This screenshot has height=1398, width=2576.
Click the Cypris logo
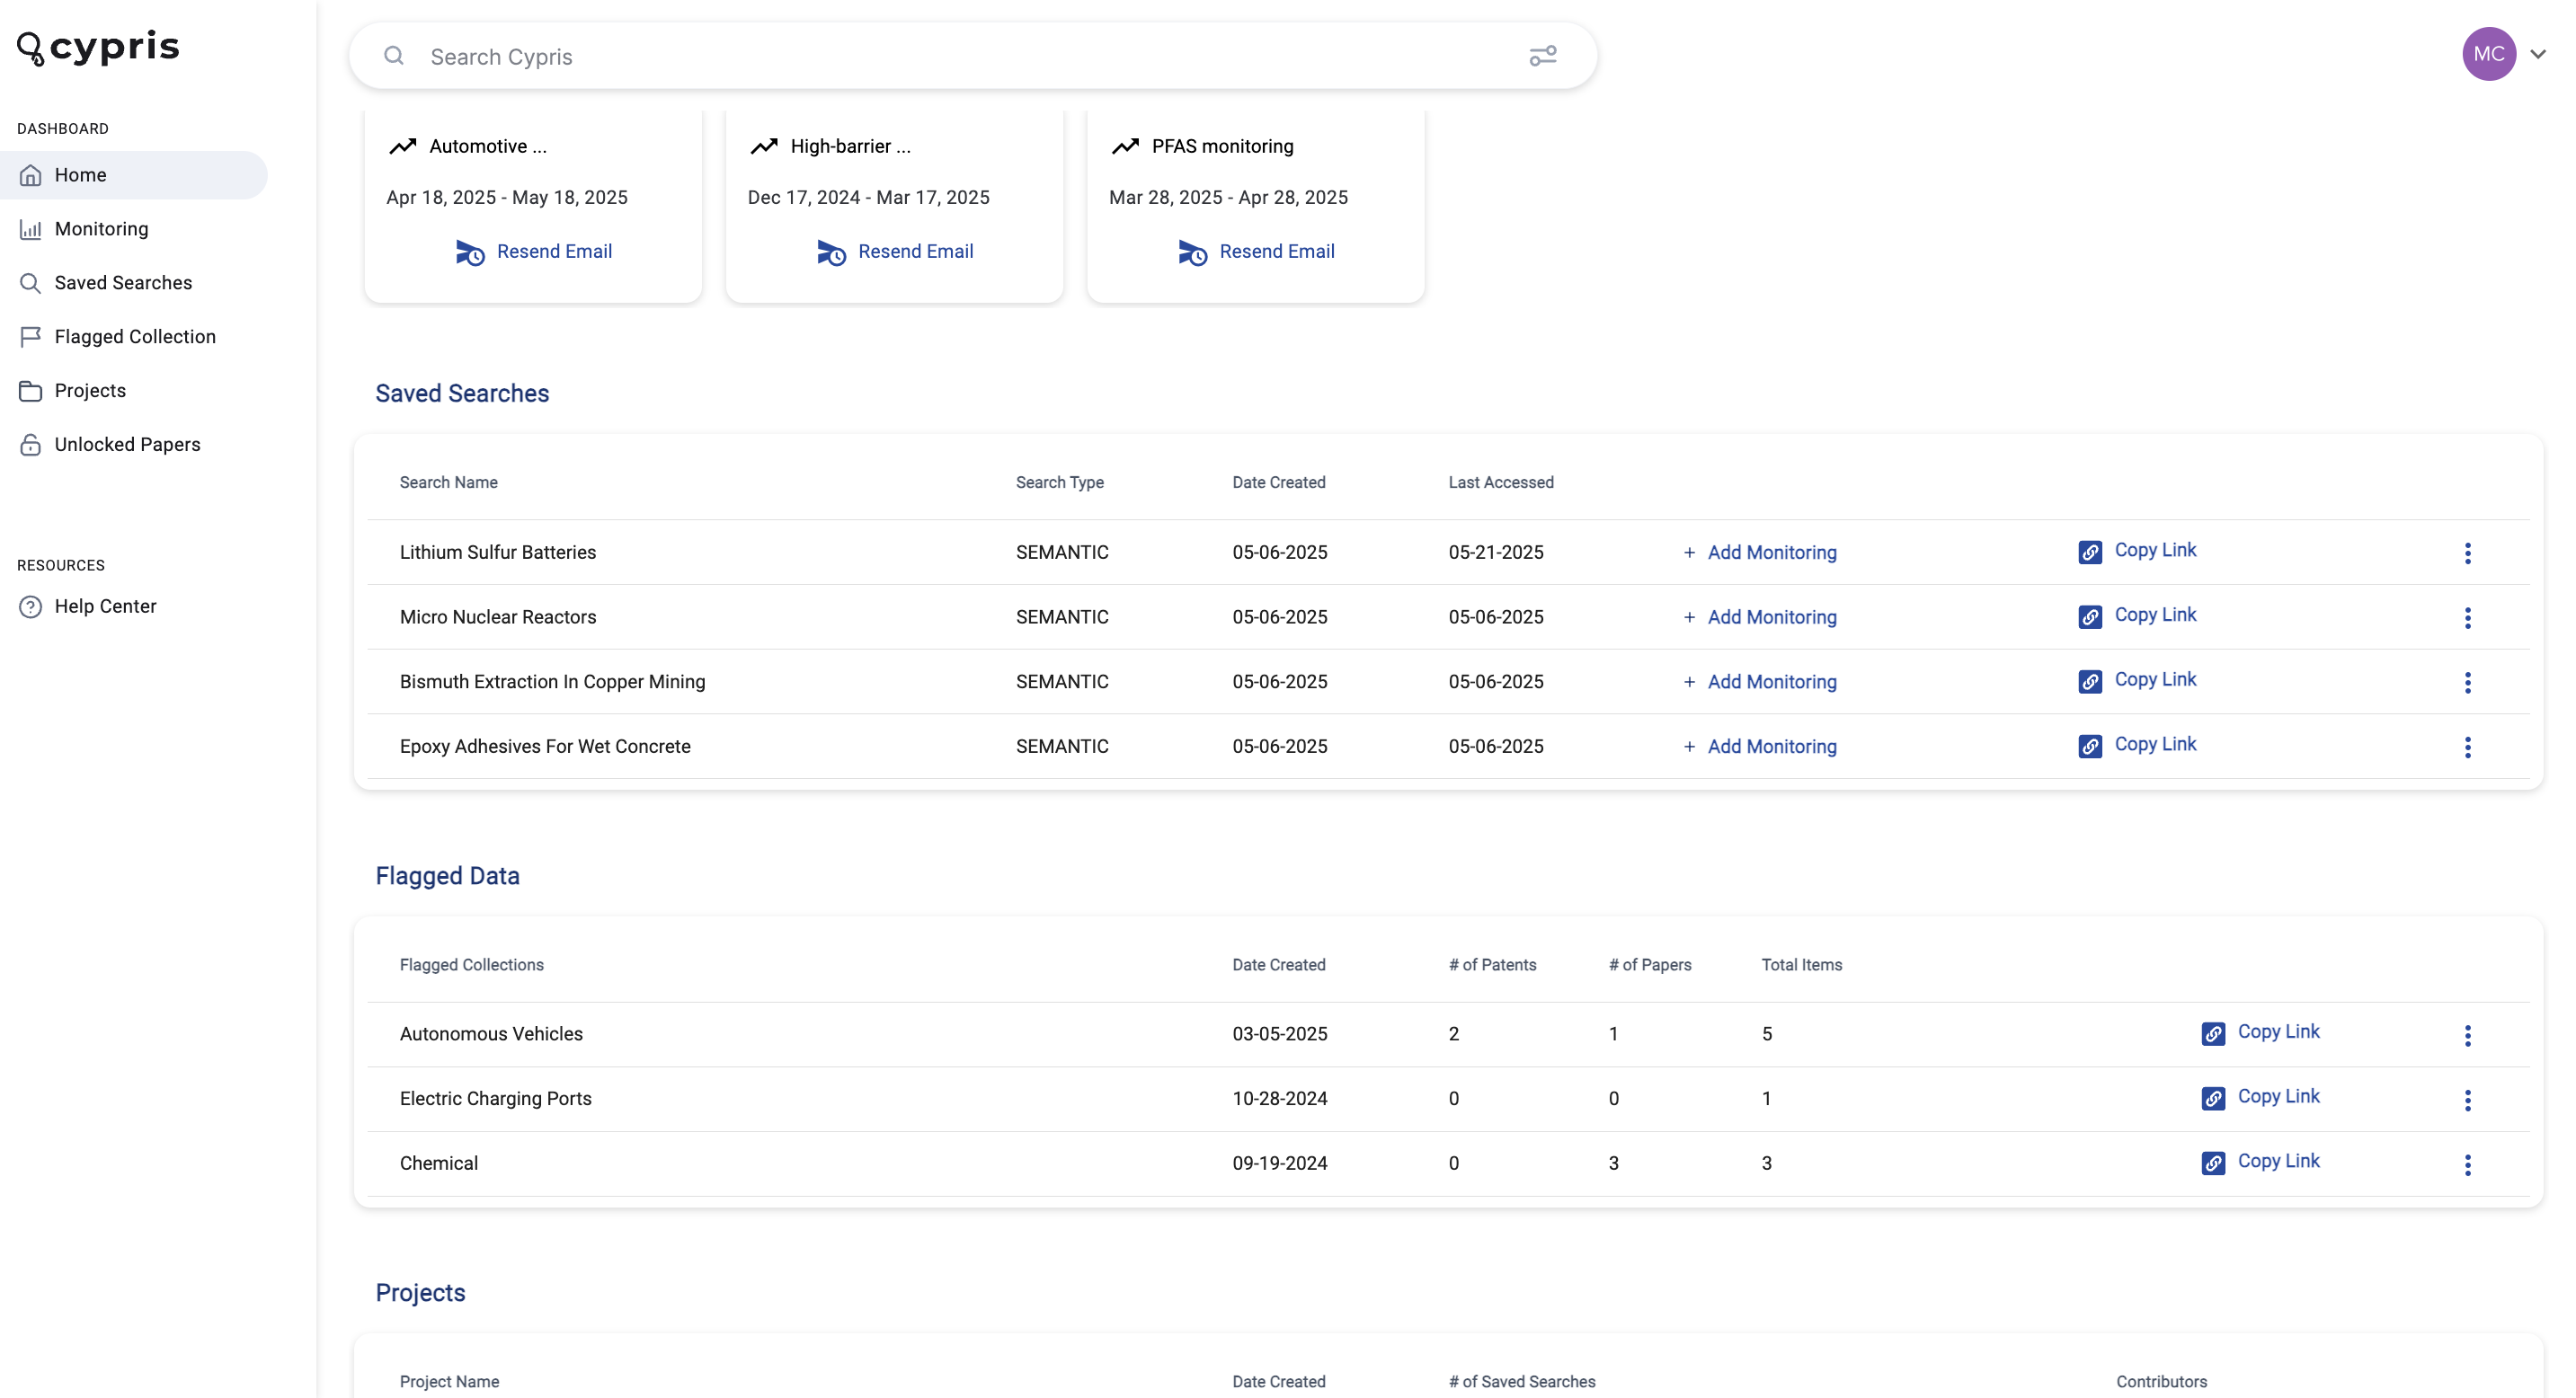click(x=98, y=47)
